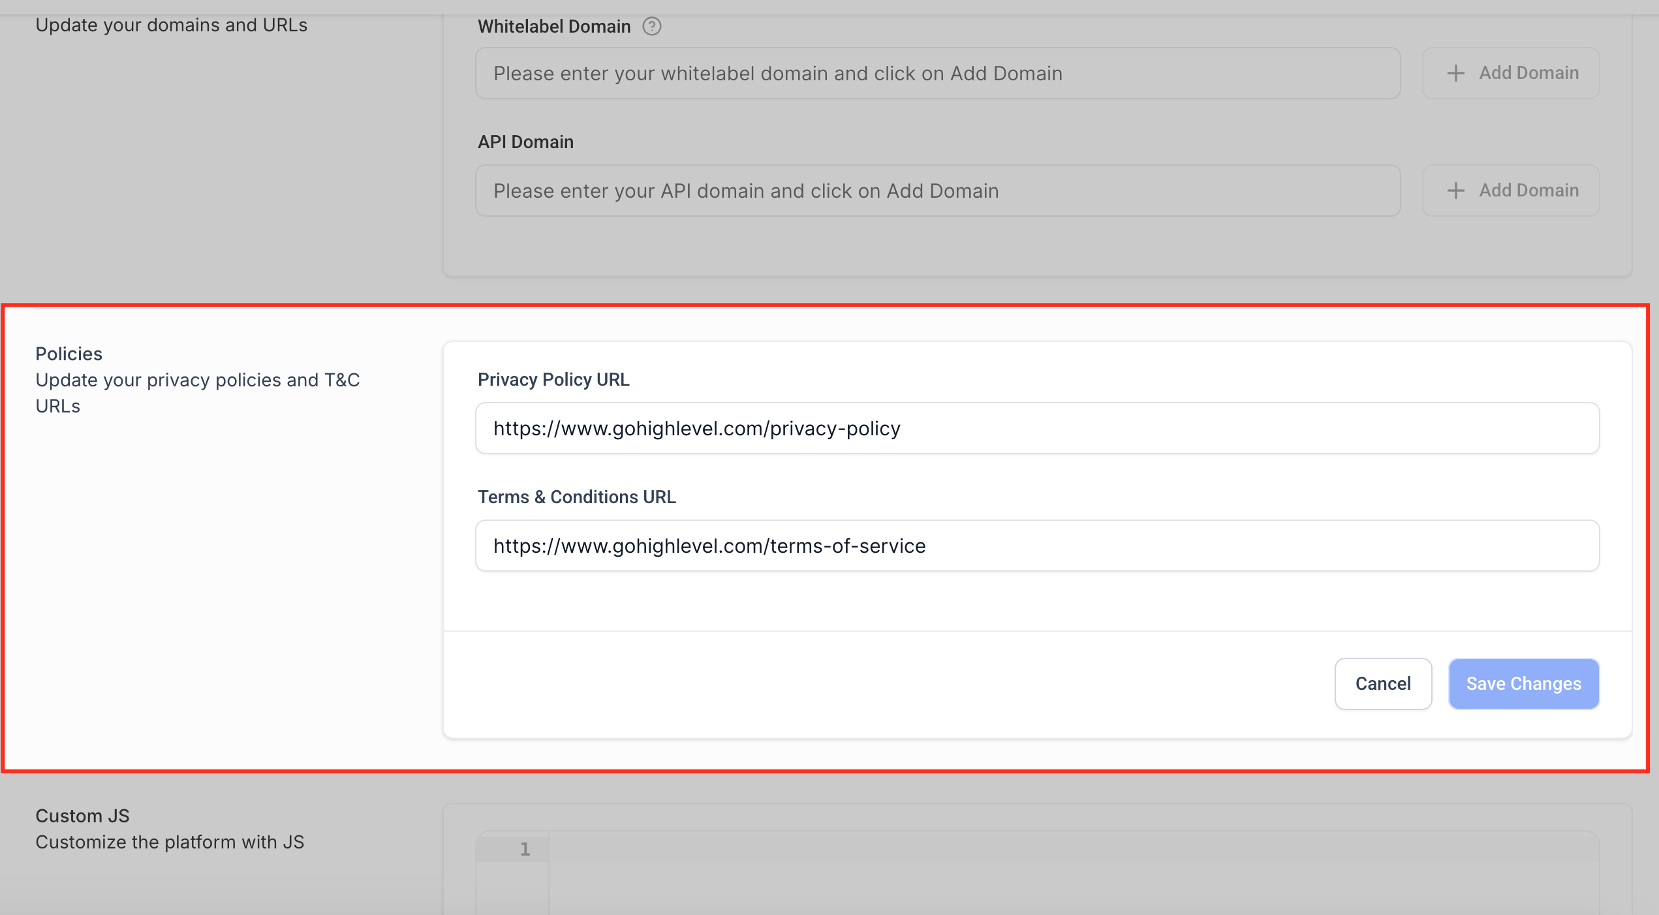The width and height of the screenshot is (1659, 915).
Task: Click the Terms & Conditions URL label
Action: point(577,496)
